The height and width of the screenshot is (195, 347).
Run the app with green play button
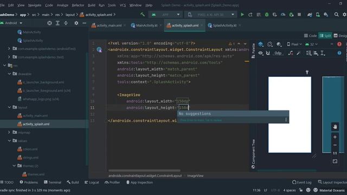242,15
